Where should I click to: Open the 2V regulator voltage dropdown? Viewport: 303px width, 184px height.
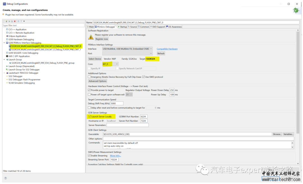click(x=129, y=95)
